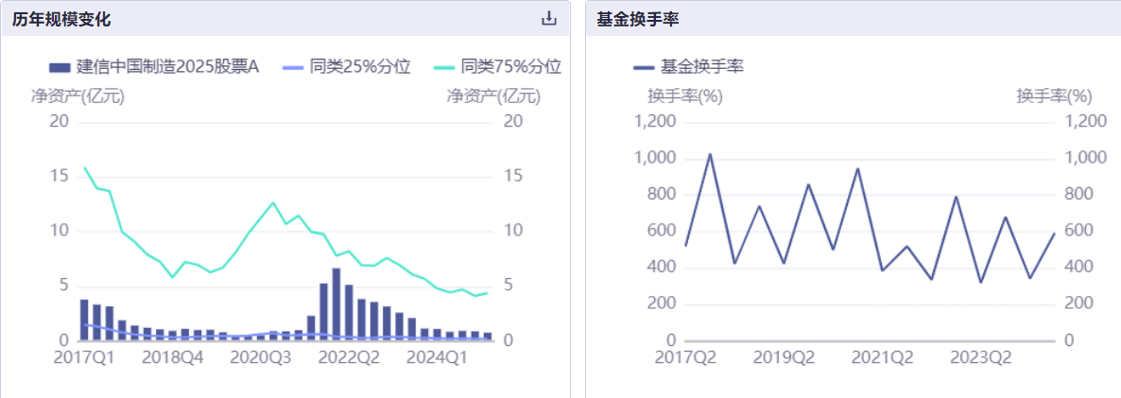Click the 2023Q2 turnover axis label
This screenshot has height=398, width=1121.
click(x=981, y=357)
